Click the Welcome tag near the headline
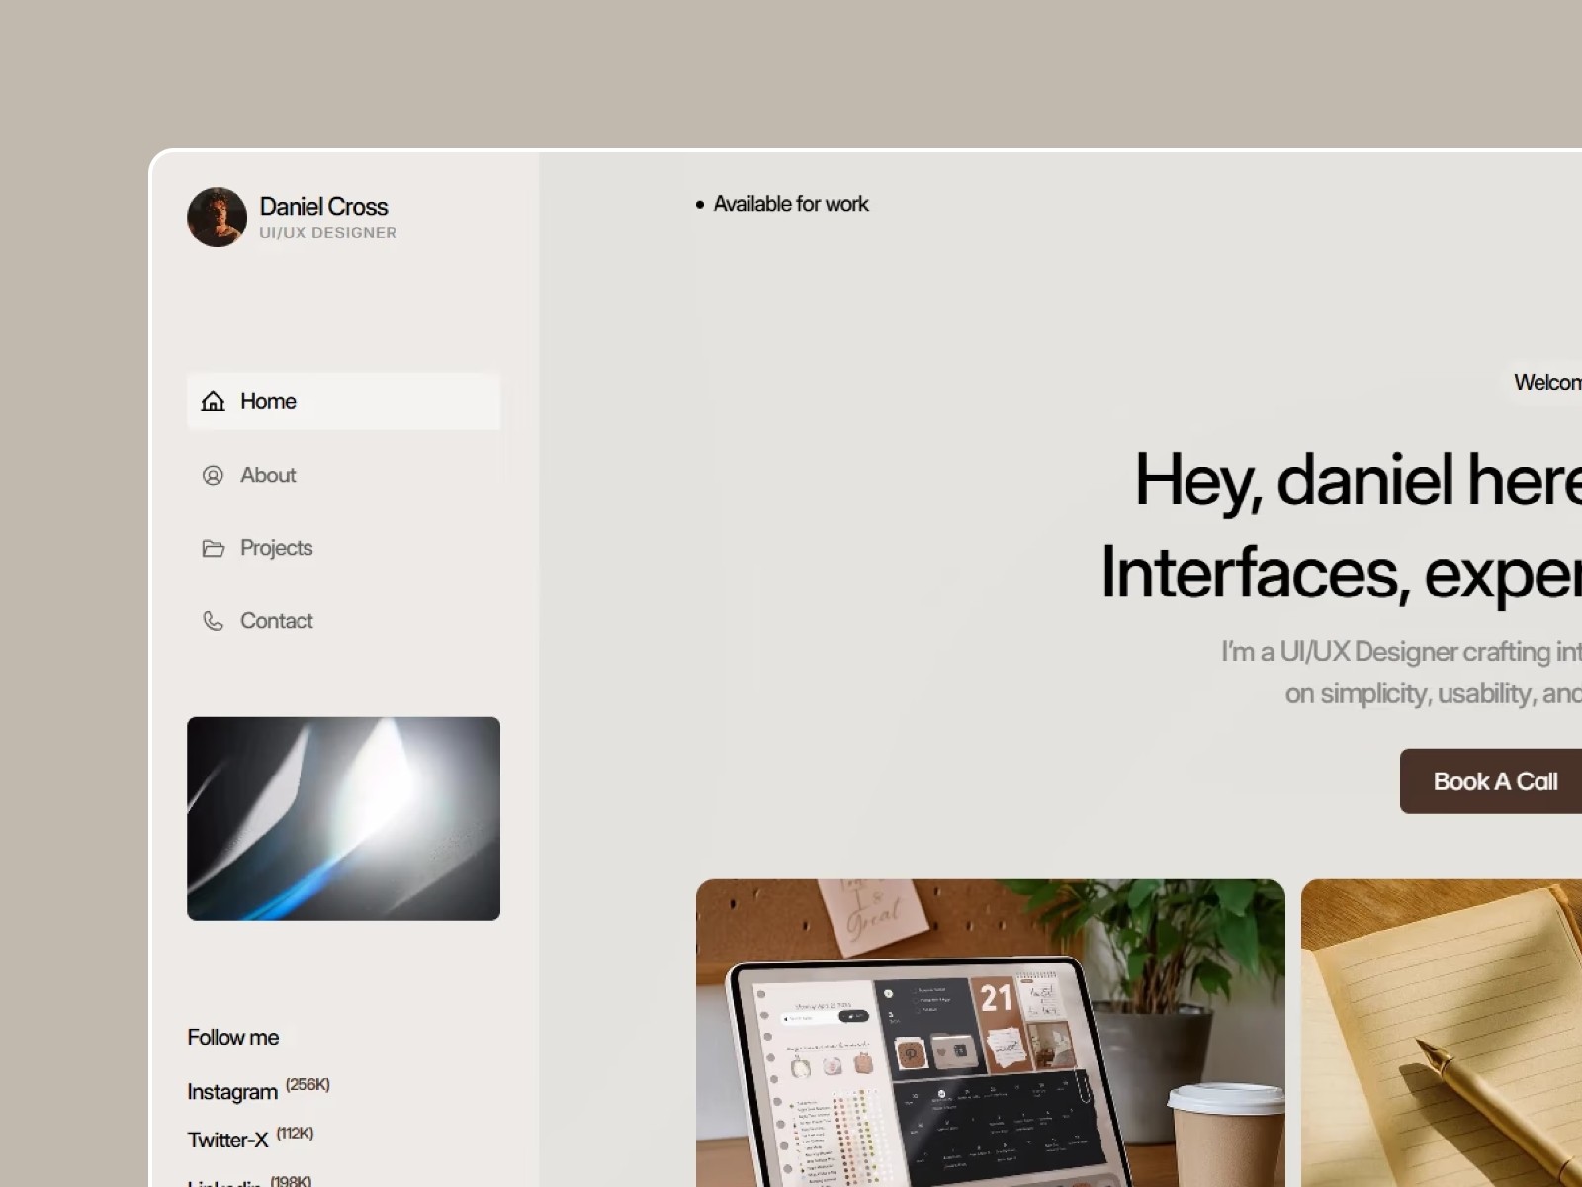The width and height of the screenshot is (1582, 1187). point(1545,383)
